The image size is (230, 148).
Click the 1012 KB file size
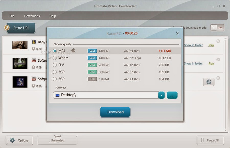point(165,58)
